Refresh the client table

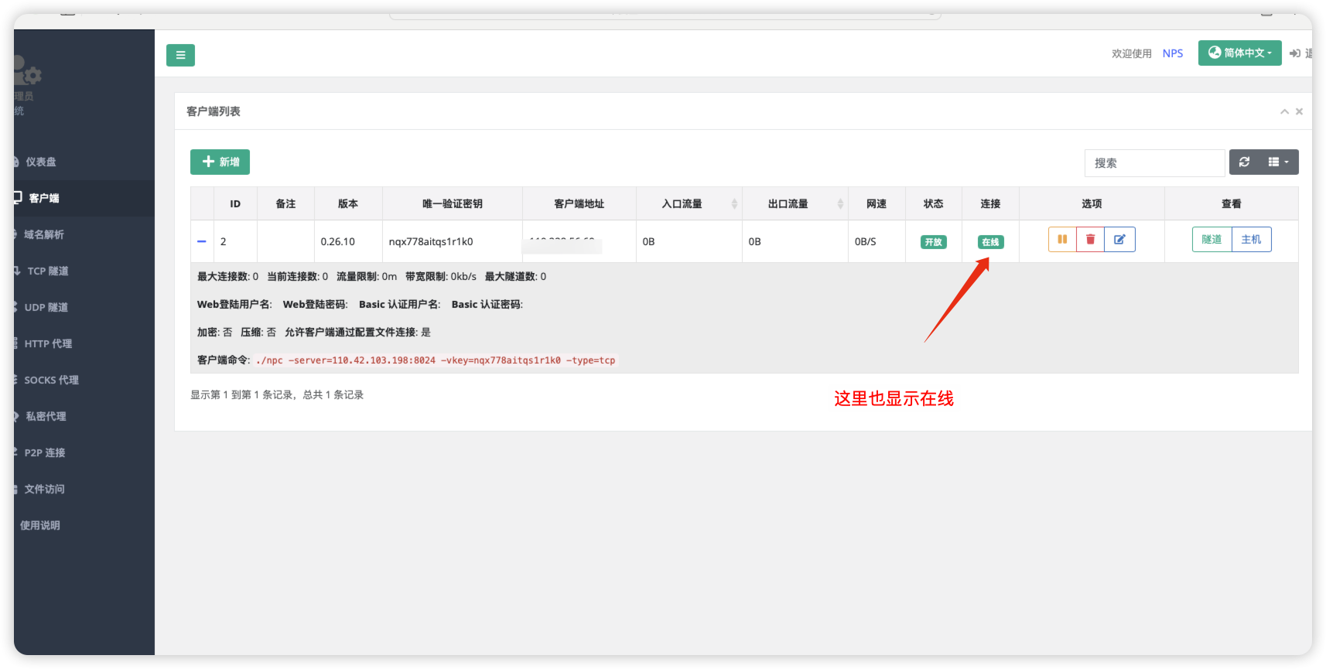tap(1244, 162)
